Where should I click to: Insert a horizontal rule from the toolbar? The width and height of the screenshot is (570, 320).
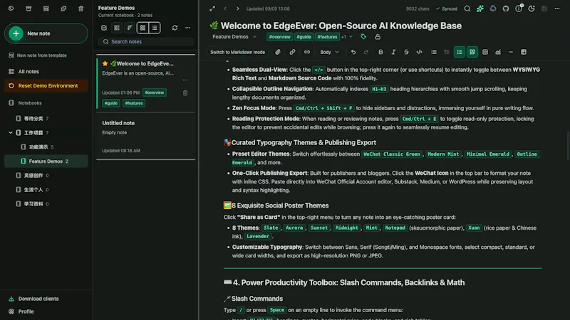[x=511, y=52]
